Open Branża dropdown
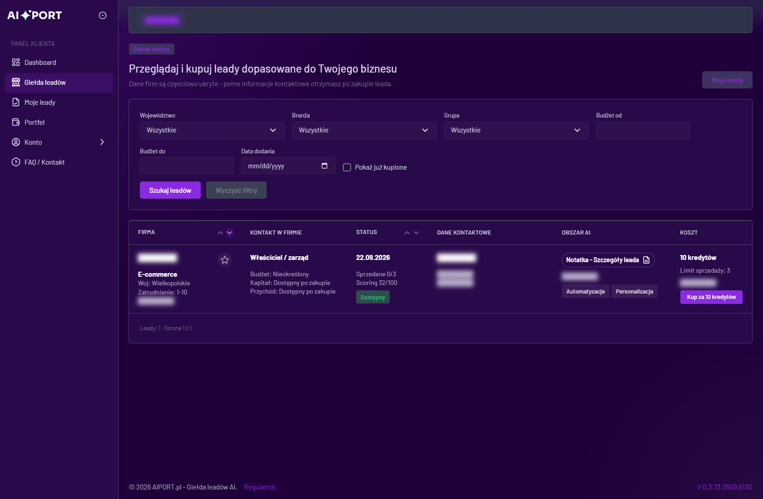Screen dimensions: 763x499 (x=364, y=130)
